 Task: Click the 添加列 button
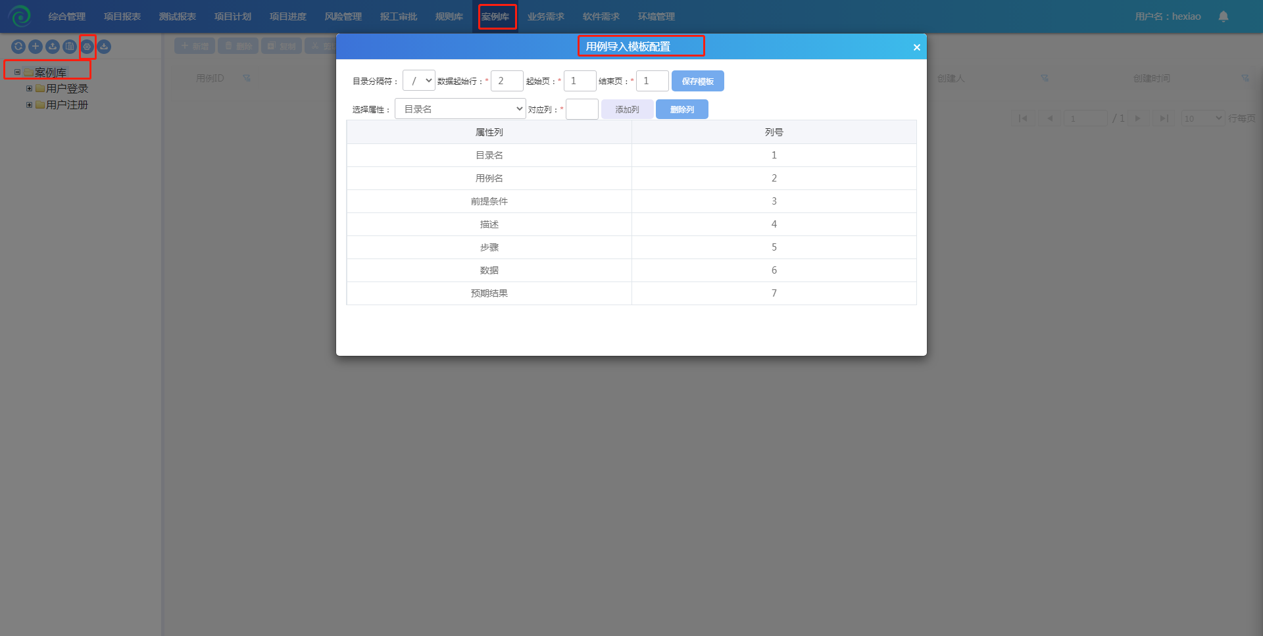point(627,109)
